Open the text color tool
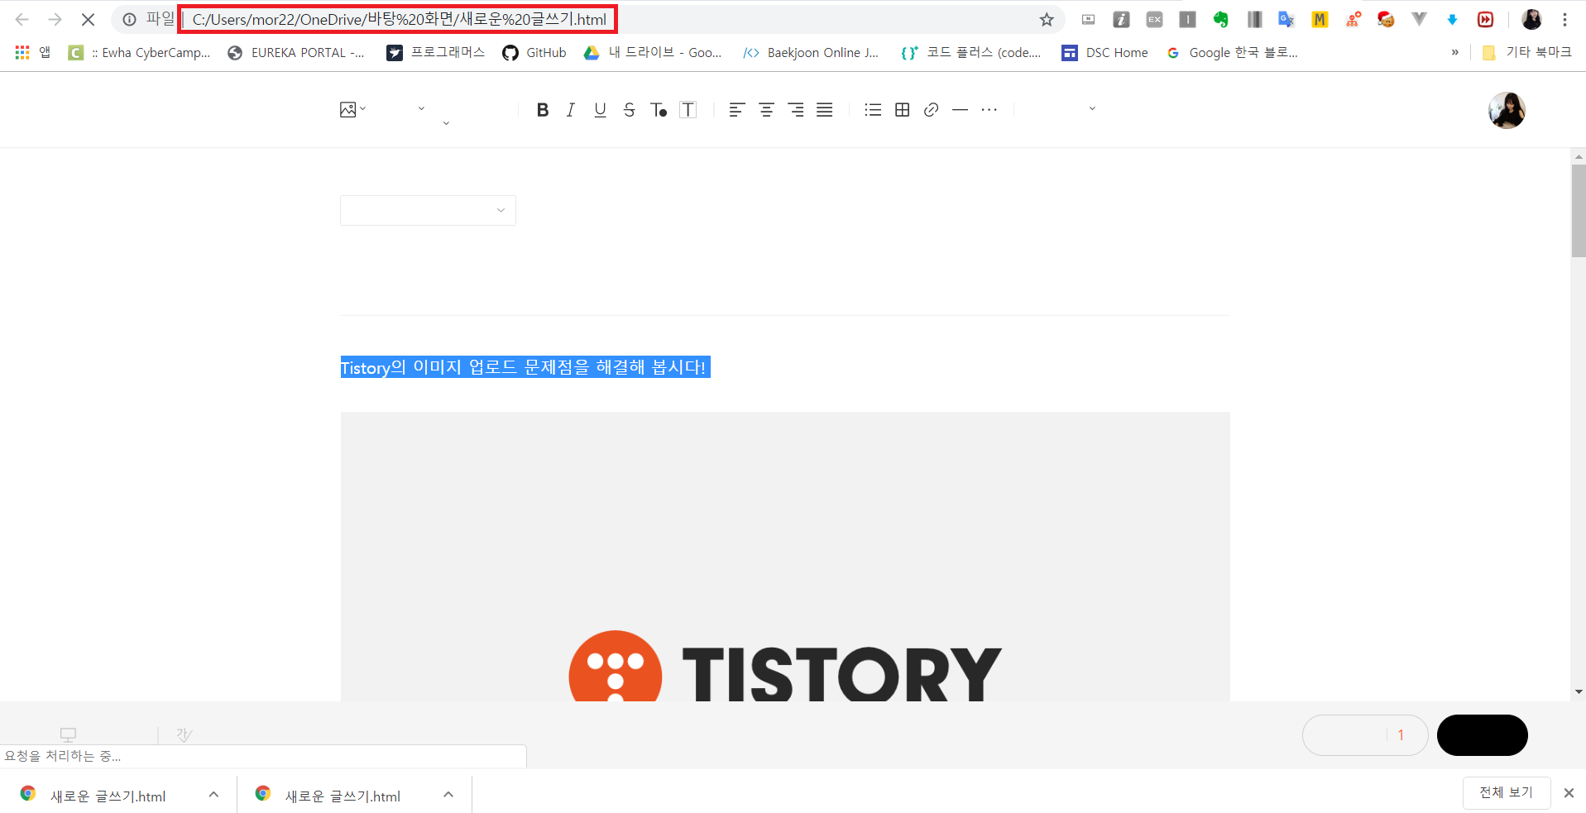 [x=659, y=110]
